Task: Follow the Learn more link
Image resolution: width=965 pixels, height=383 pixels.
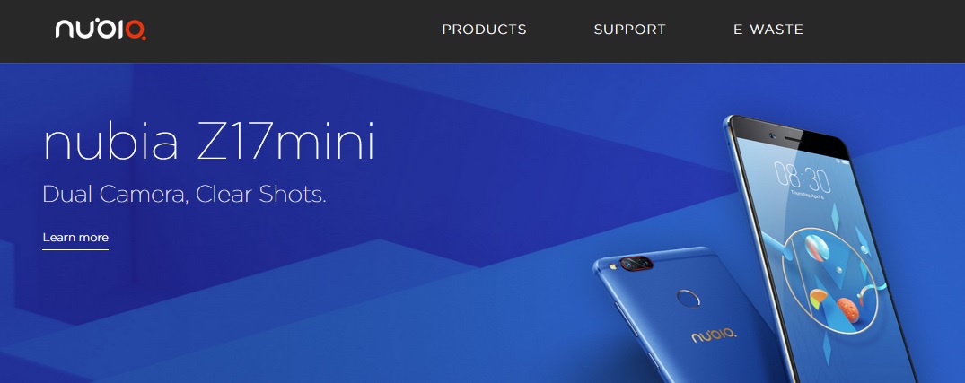Action: tap(75, 238)
